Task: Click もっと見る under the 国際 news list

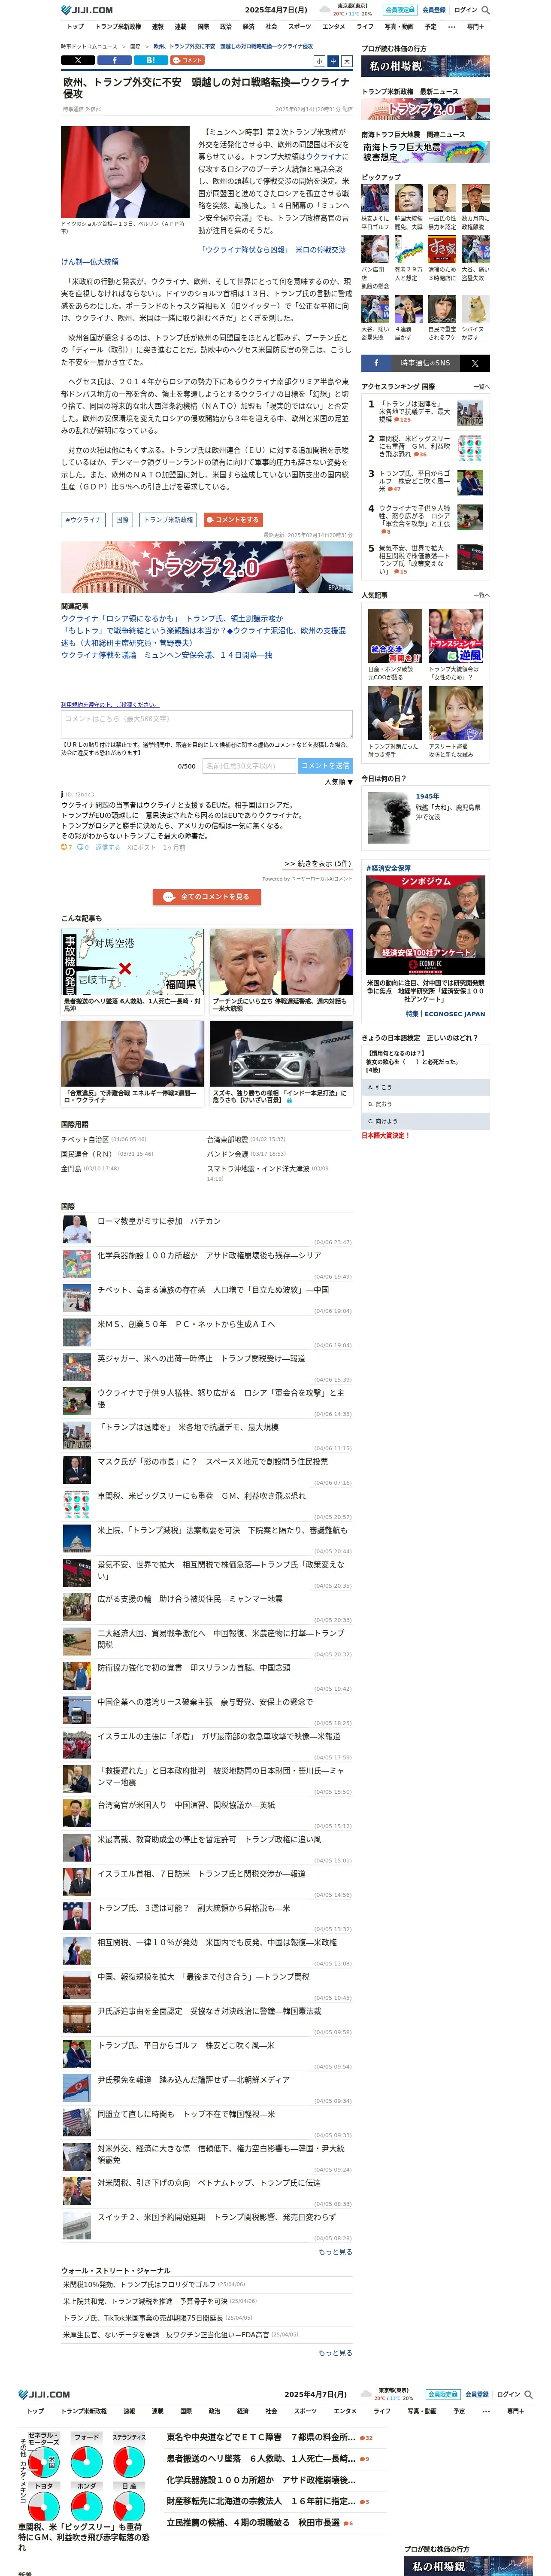Action: point(335,2252)
